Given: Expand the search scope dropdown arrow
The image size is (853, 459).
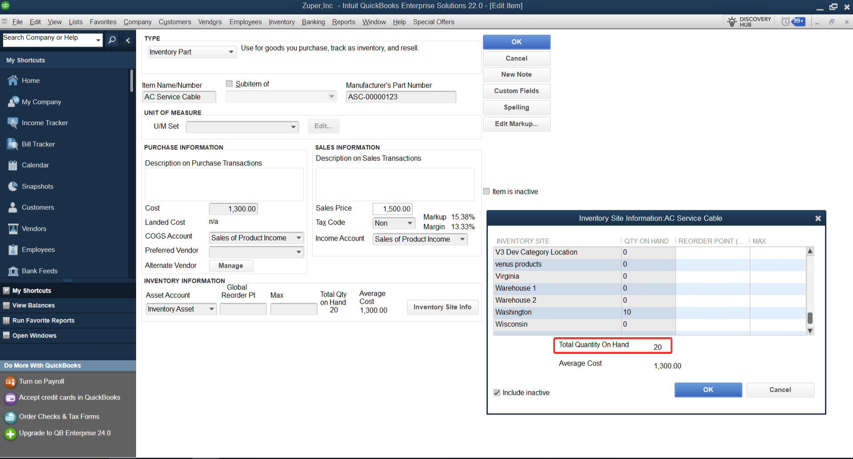Looking at the screenshot, I should (98, 40).
